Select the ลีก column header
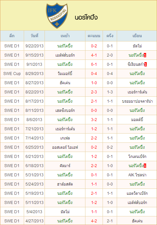This screenshot has width=157, height=225. click(12, 36)
